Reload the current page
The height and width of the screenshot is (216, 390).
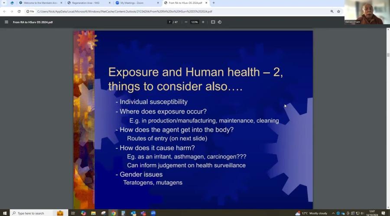(19, 11)
